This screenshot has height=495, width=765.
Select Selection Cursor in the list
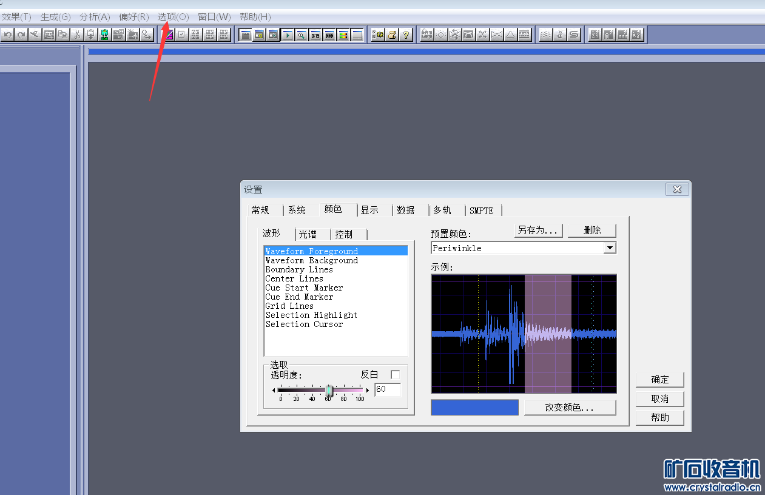pyautogui.click(x=304, y=324)
